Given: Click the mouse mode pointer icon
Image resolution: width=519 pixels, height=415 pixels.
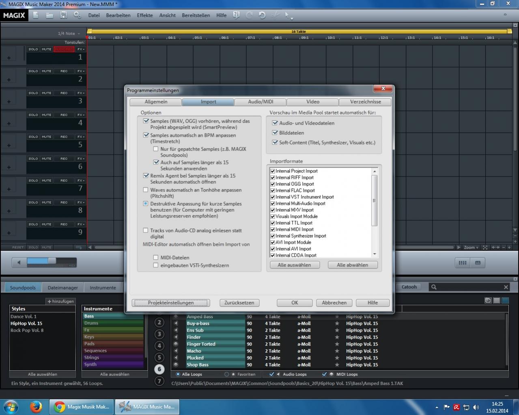Looking at the screenshot, I should [288, 15].
